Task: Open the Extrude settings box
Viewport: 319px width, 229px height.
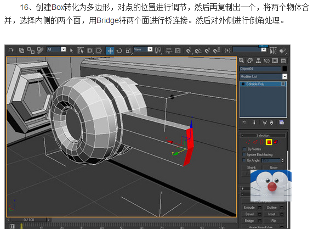Action: click(x=260, y=208)
